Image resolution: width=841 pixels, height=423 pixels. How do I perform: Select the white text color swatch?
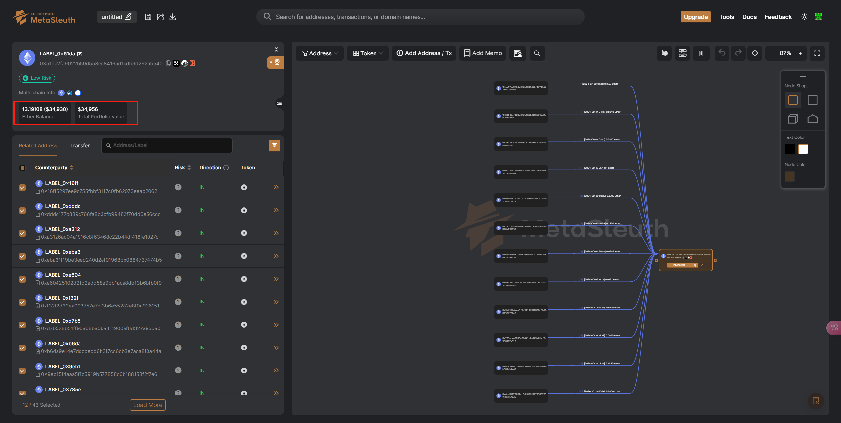[x=803, y=149]
